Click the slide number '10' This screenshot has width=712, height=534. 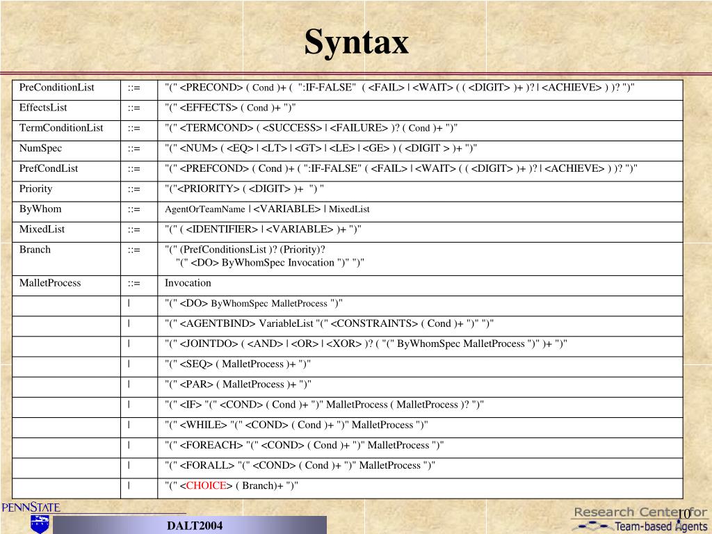pyautogui.click(x=684, y=514)
